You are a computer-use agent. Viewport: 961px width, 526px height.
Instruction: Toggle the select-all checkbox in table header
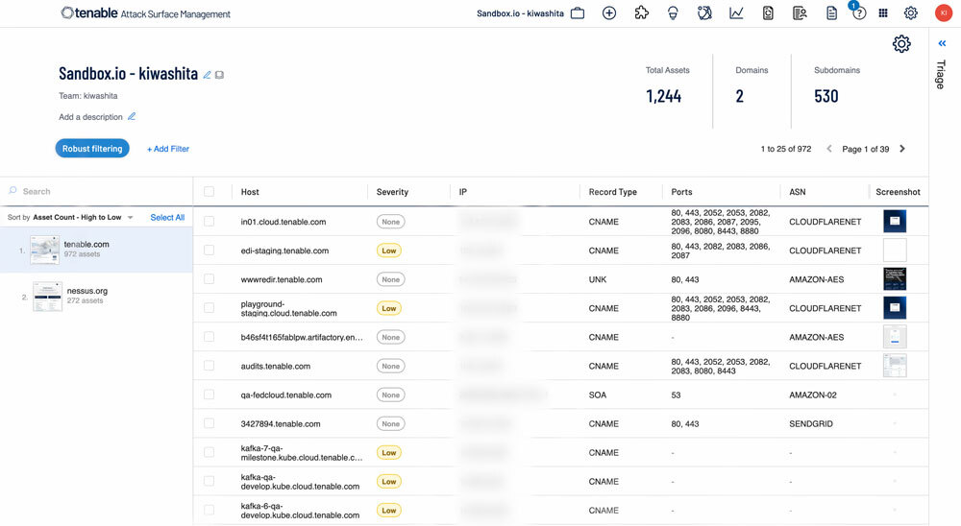click(209, 192)
